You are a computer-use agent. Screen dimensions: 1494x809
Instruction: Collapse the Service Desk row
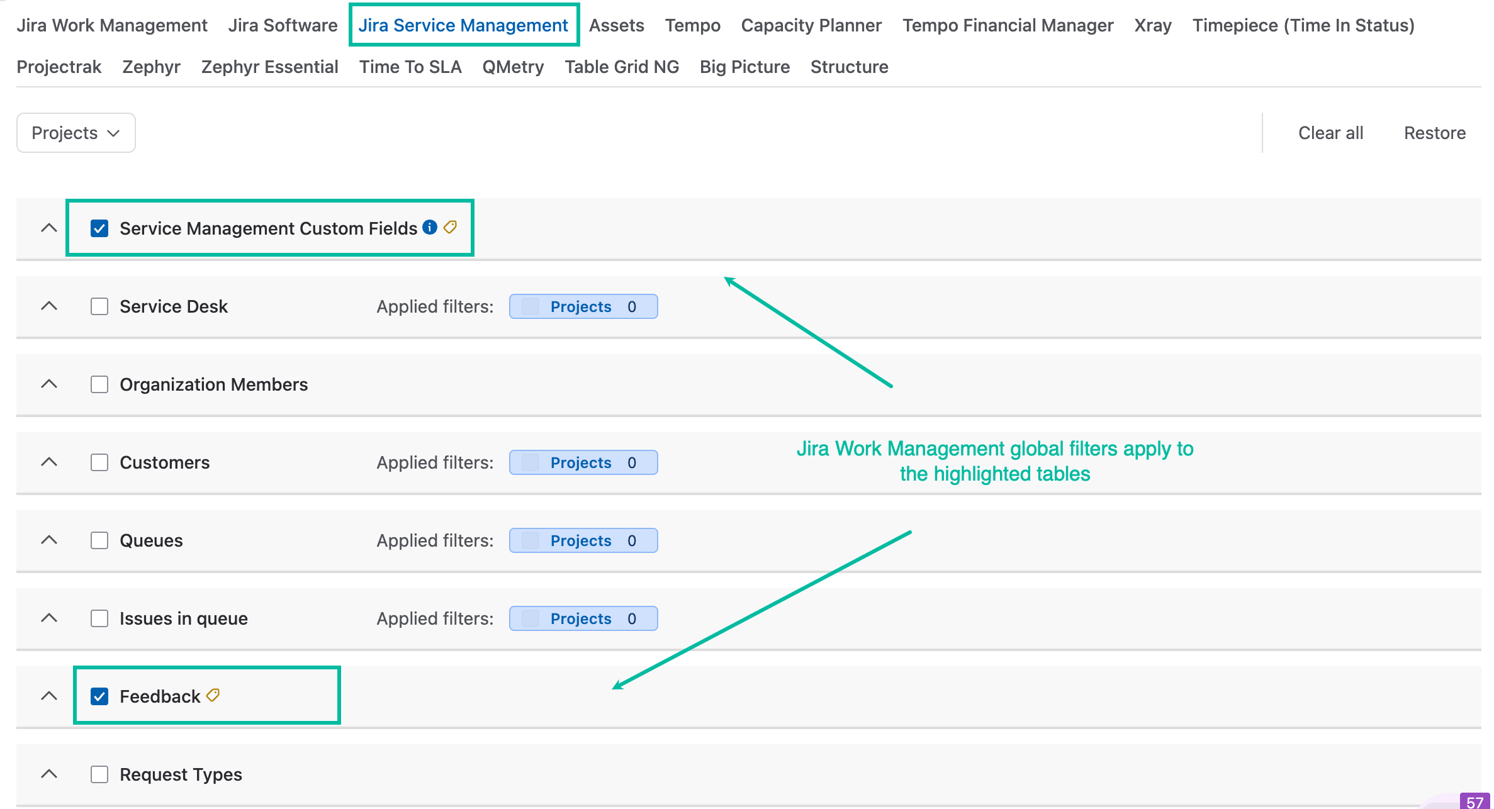49,306
